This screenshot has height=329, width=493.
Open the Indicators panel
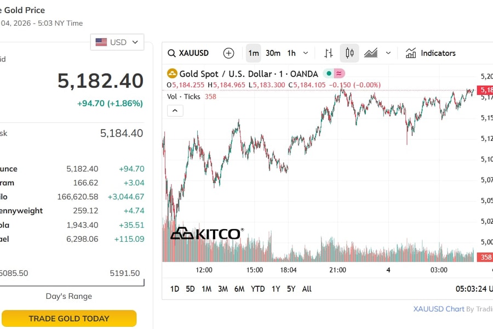click(x=431, y=53)
